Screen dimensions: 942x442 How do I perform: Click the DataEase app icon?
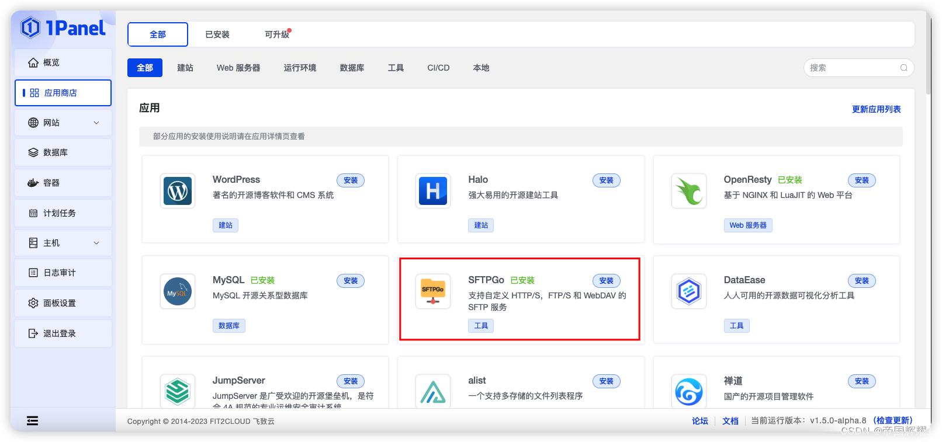click(689, 291)
